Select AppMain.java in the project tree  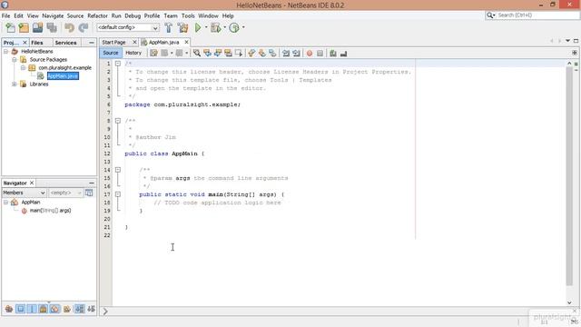pyautogui.click(x=63, y=76)
